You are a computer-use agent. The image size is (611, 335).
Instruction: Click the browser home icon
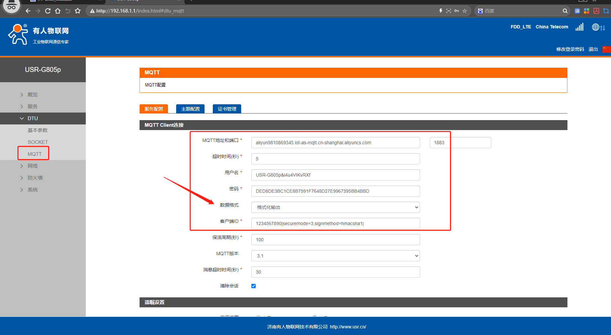pos(58,11)
